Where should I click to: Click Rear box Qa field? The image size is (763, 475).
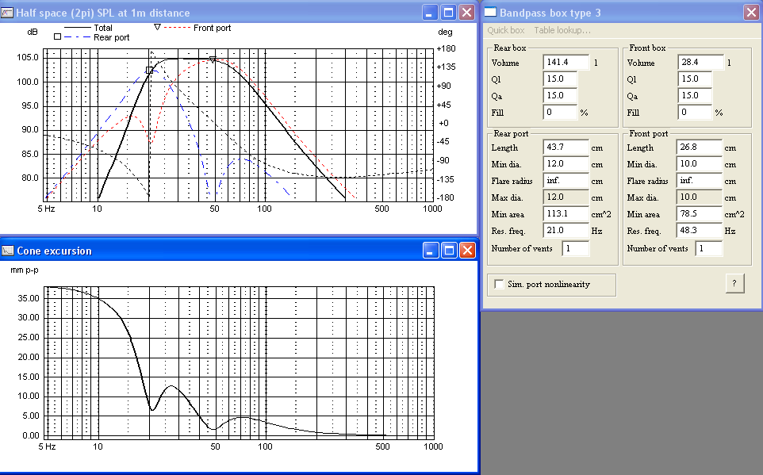click(x=560, y=95)
